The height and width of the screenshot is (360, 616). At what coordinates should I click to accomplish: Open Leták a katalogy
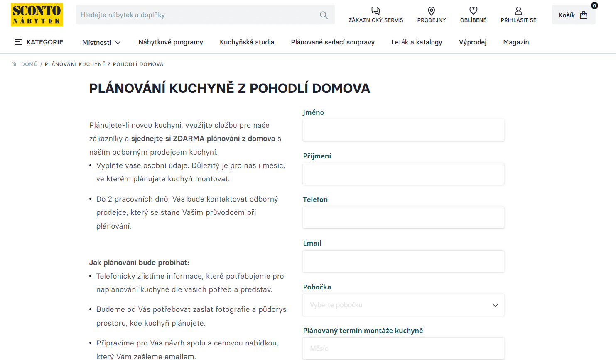417,42
